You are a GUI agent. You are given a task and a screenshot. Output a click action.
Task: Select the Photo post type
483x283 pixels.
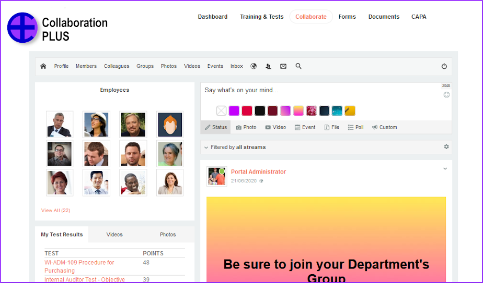pos(246,127)
